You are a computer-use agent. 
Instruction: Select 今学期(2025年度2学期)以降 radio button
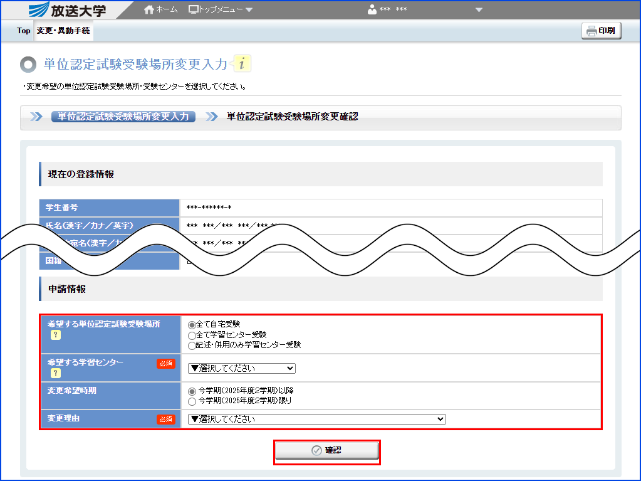(192, 391)
